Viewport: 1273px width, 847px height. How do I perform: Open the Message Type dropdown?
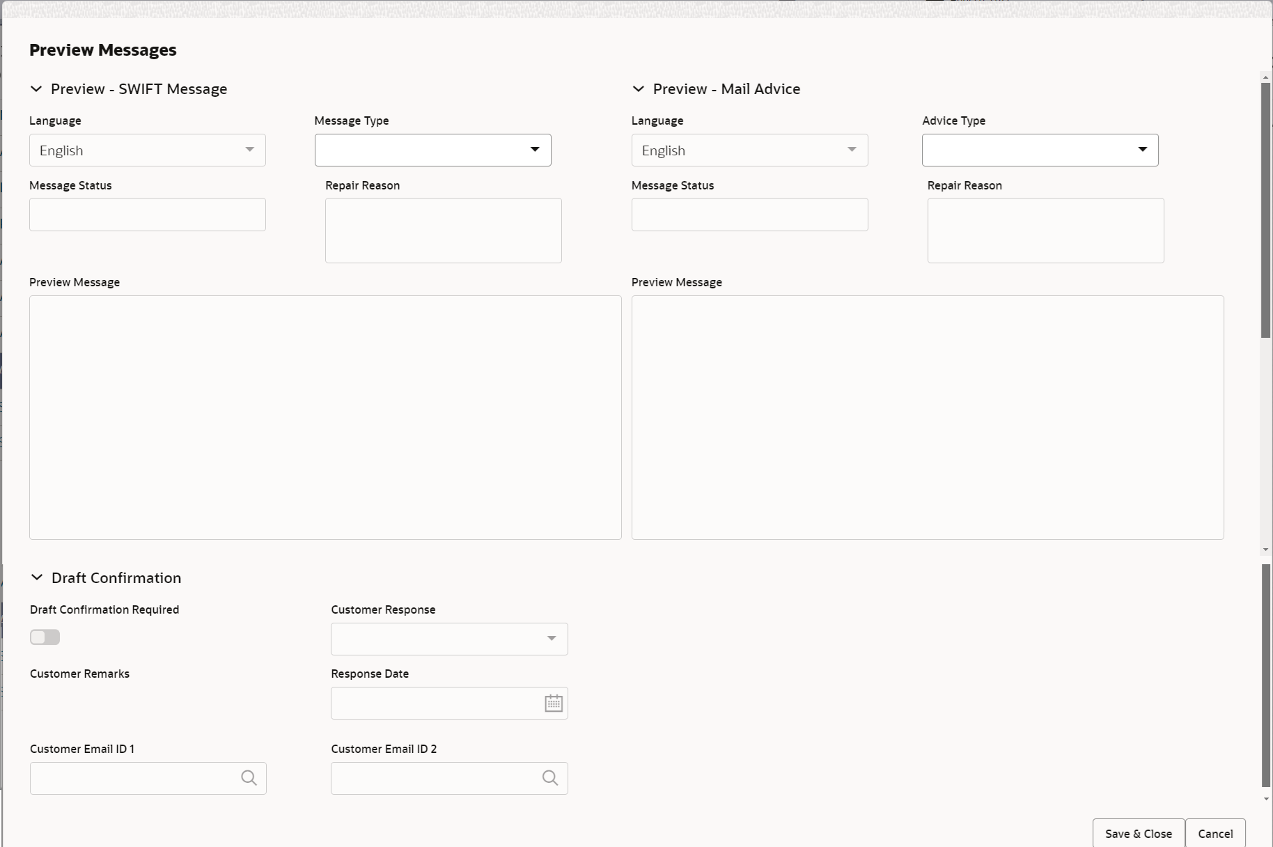[x=432, y=150]
